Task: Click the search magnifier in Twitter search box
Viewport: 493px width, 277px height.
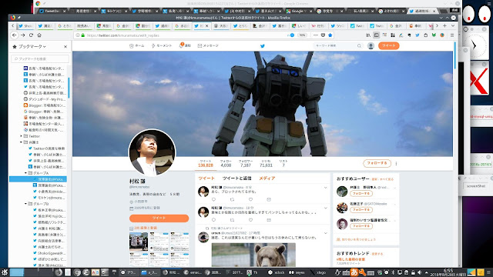Action: click(359, 46)
